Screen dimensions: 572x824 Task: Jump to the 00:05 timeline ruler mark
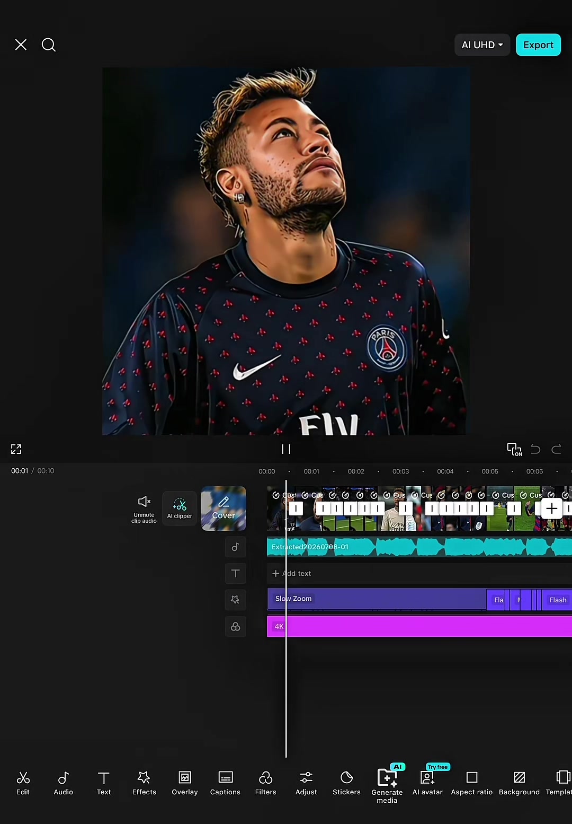[x=490, y=471]
